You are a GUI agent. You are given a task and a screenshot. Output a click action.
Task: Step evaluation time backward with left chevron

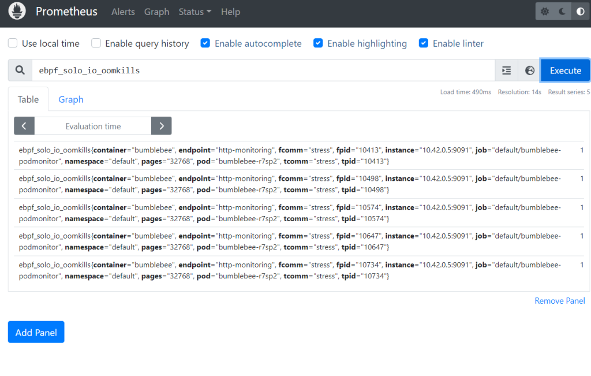pyautogui.click(x=24, y=126)
